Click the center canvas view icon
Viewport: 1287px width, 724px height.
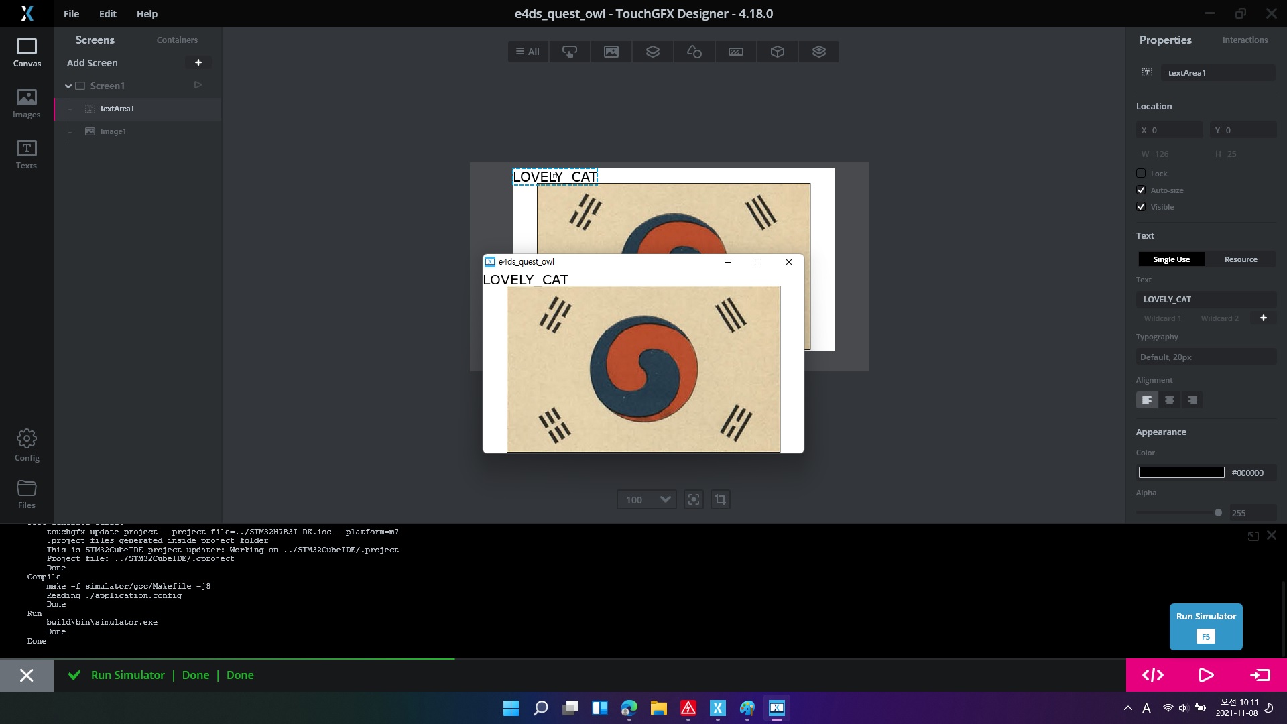[694, 499]
